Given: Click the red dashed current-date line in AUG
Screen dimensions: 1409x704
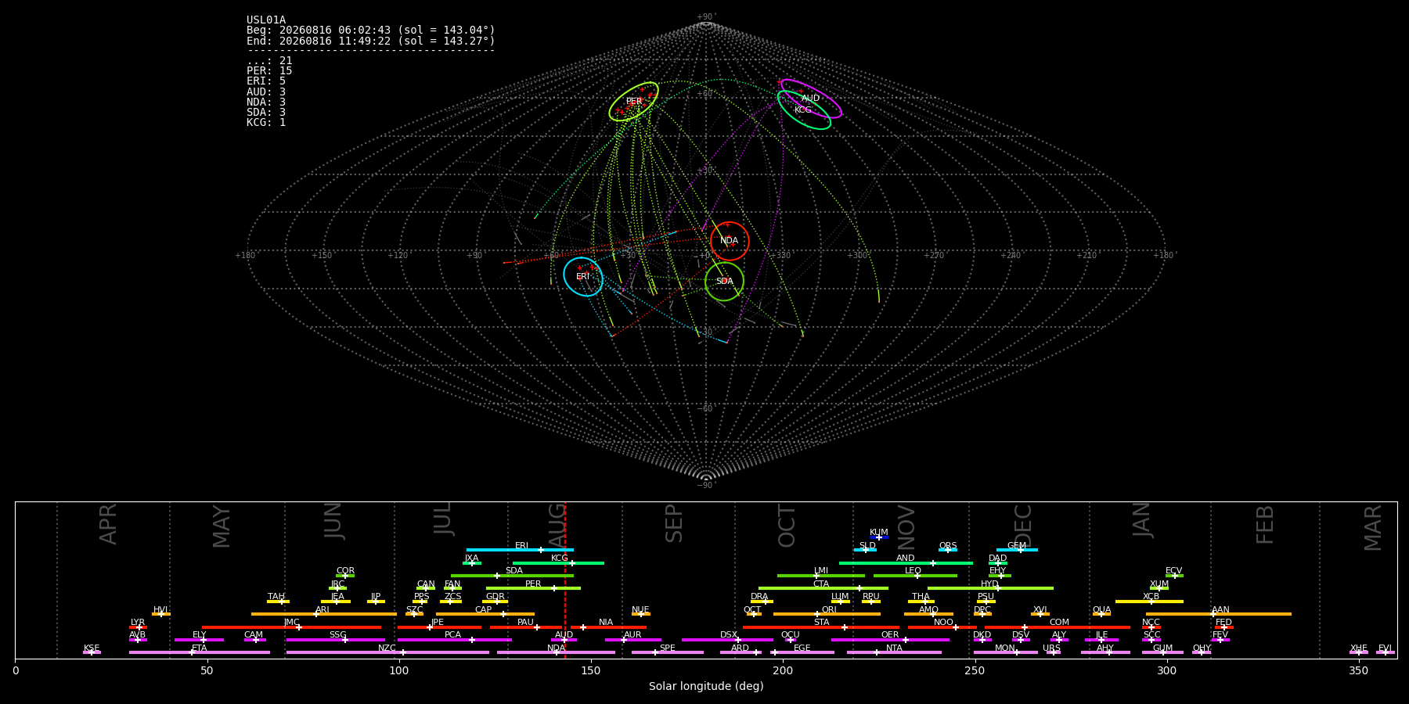Looking at the screenshot, I should [565, 580].
